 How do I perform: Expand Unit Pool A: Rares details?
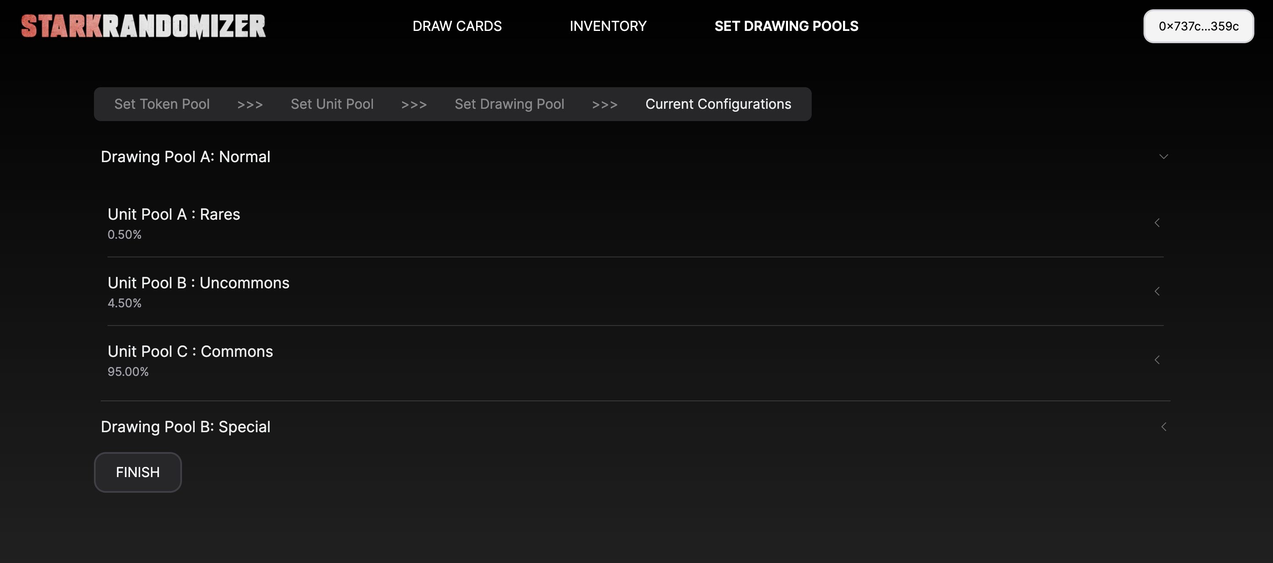tap(1158, 222)
